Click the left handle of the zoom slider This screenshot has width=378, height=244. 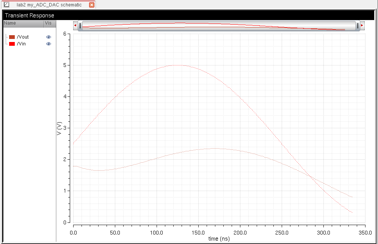(x=80, y=26)
